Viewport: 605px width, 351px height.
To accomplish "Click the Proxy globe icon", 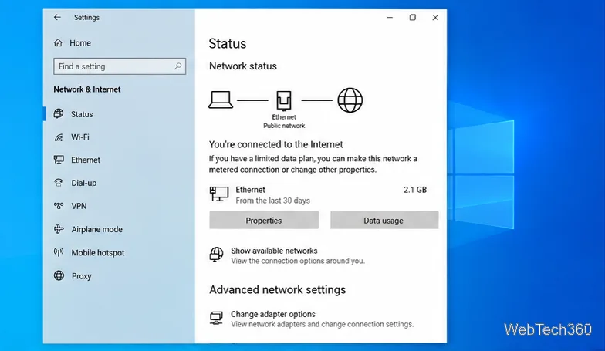I will (59, 276).
